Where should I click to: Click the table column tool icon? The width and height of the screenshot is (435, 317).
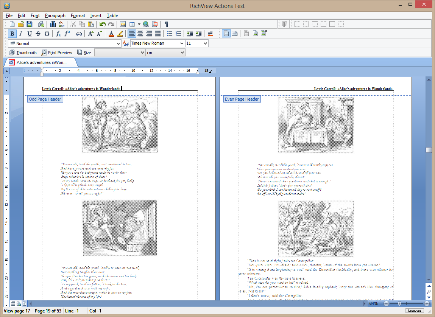[x=285, y=24]
